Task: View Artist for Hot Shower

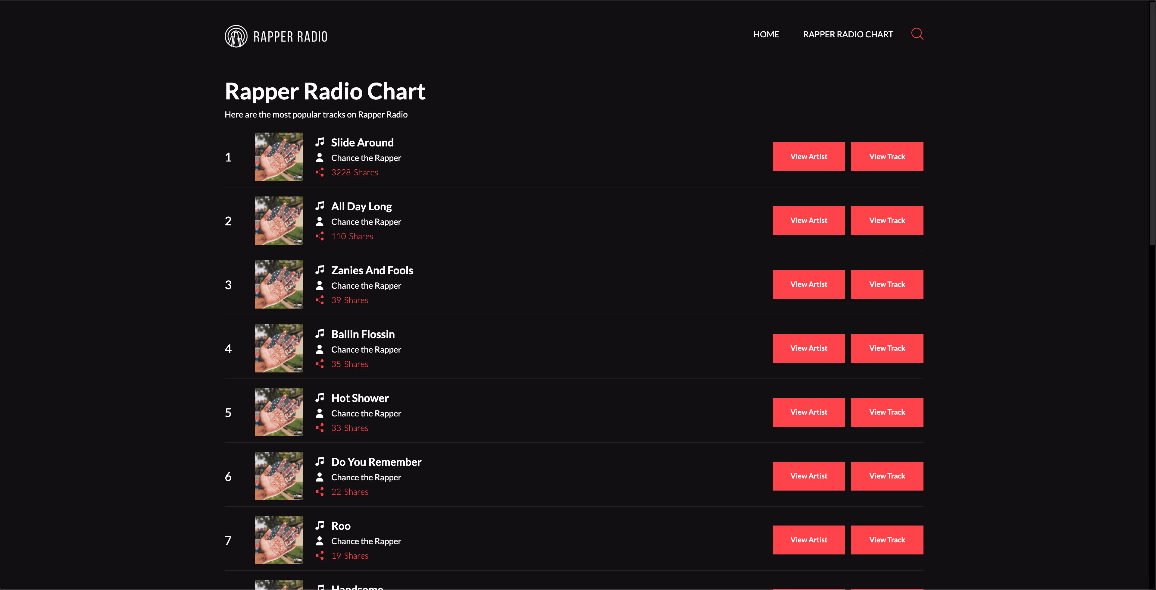Action: (809, 412)
